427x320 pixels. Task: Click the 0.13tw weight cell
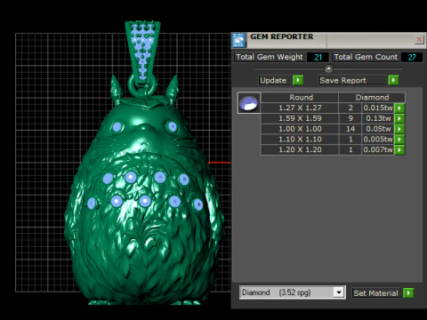(378, 118)
